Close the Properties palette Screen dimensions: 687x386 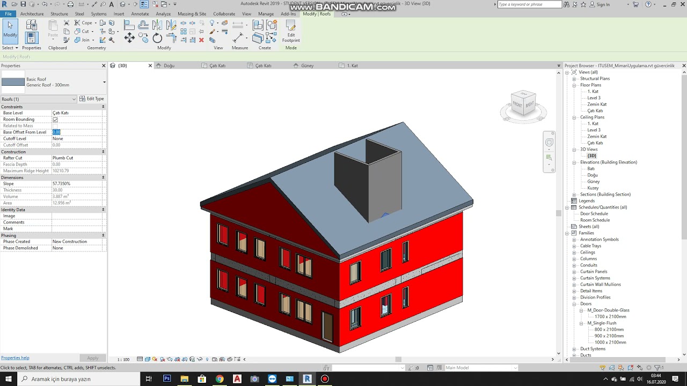click(104, 65)
